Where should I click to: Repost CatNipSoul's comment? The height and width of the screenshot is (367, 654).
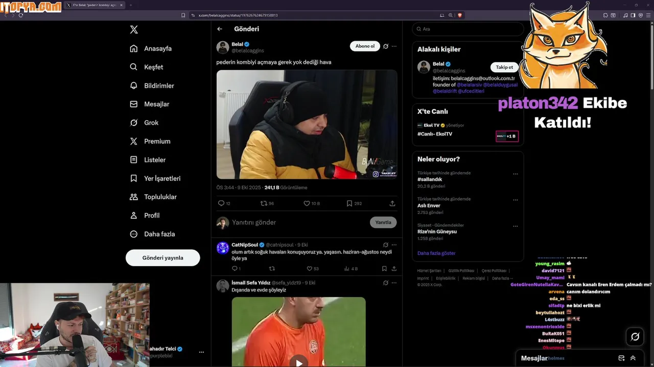272,269
